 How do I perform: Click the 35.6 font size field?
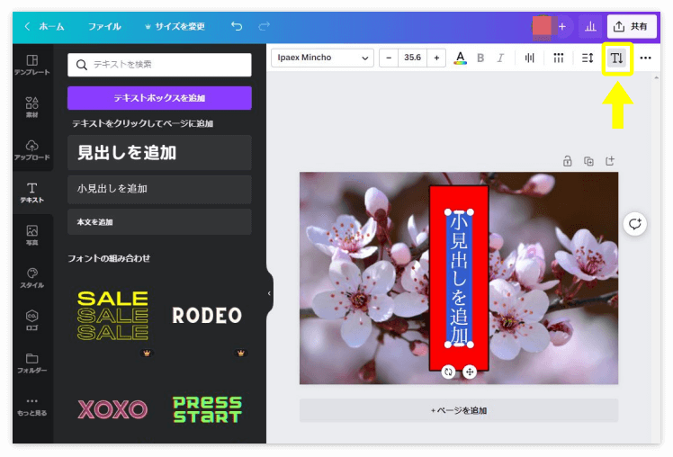412,58
